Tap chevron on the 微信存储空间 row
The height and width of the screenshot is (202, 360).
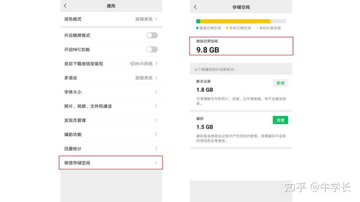pyautogui.click(x=156, y=163)
